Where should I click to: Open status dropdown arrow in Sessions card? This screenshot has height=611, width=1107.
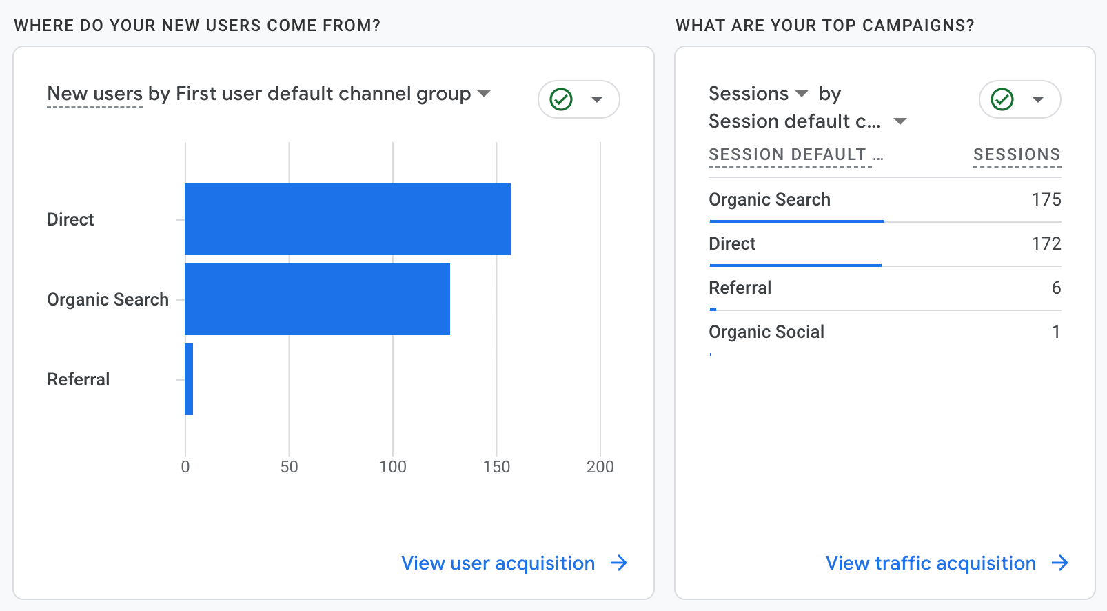coord(1038,99)
